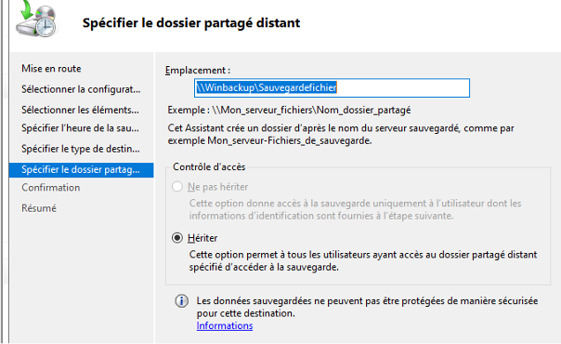Click the Contrôle d'accès group title

point(209,166)
